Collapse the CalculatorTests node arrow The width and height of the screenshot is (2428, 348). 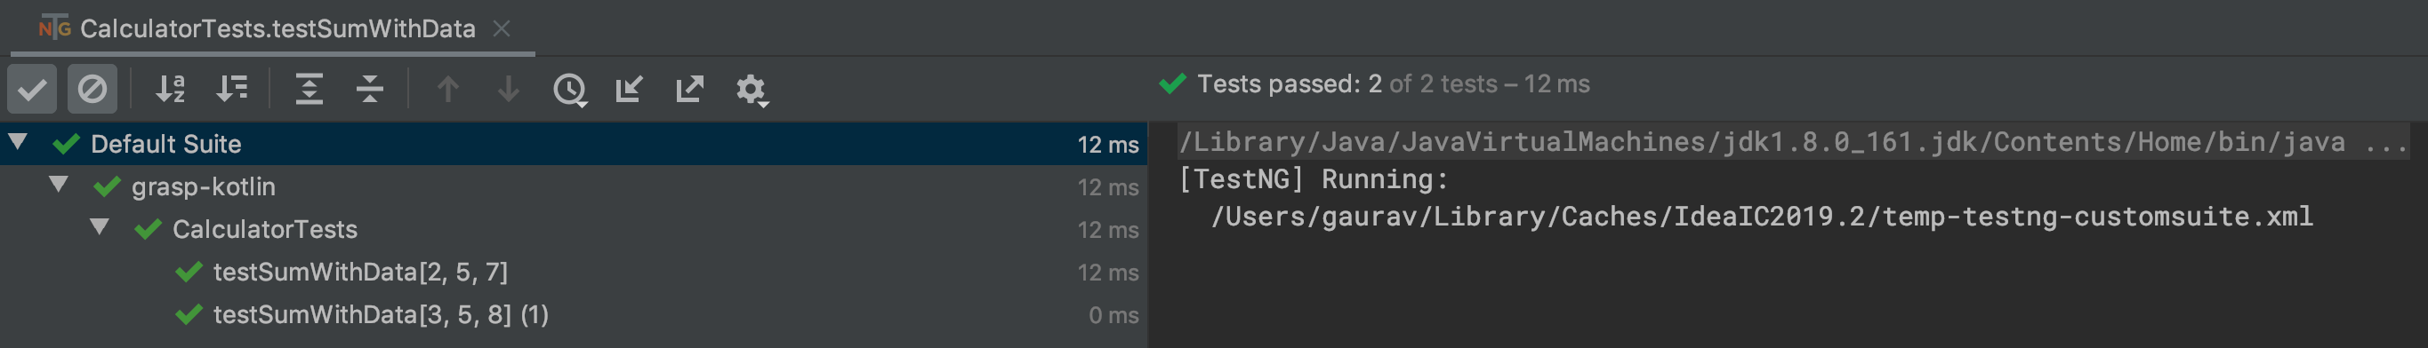pos(99,226)
